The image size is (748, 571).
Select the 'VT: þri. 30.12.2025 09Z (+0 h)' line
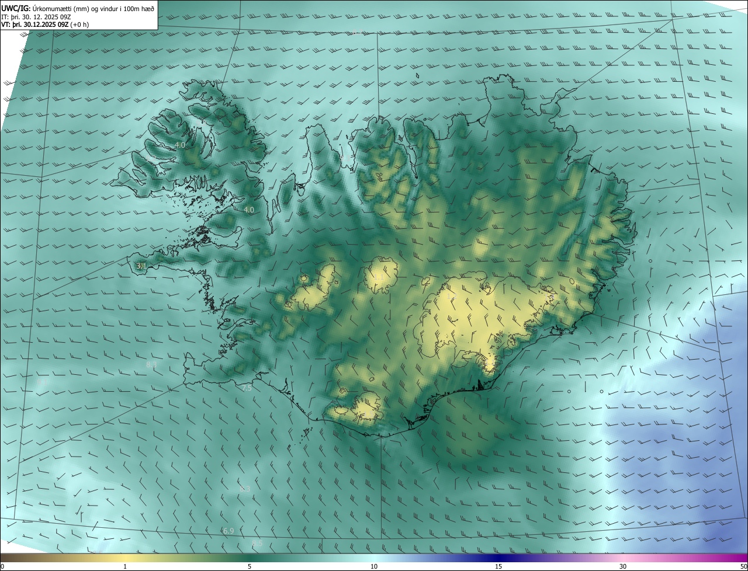(45, 25)
